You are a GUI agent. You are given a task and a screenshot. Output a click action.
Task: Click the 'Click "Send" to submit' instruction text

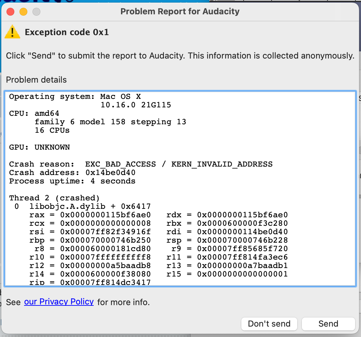coord(180,56)
